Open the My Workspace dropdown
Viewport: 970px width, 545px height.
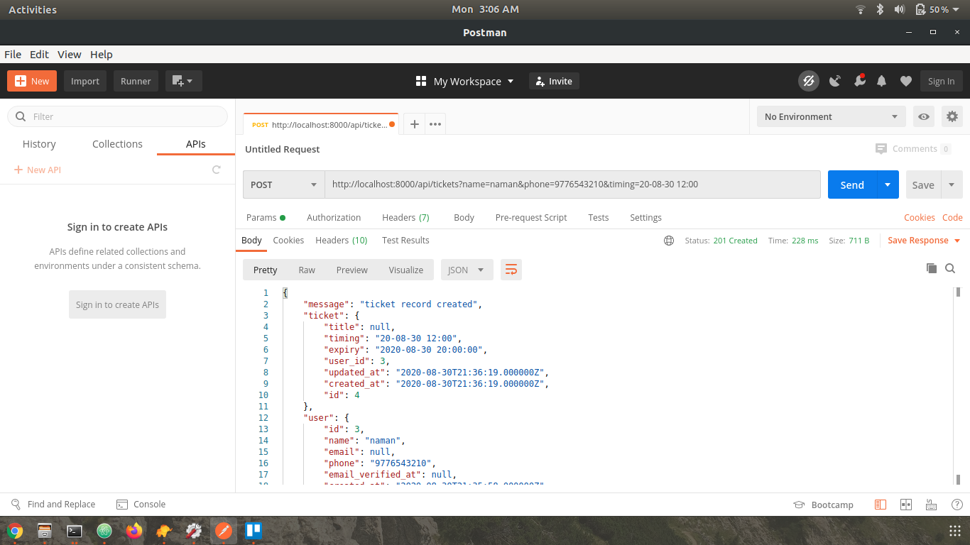click(464, 81)
